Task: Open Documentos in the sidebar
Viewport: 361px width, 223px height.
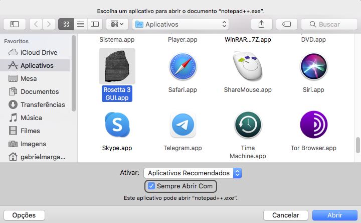Action: (x=35, y=91)
